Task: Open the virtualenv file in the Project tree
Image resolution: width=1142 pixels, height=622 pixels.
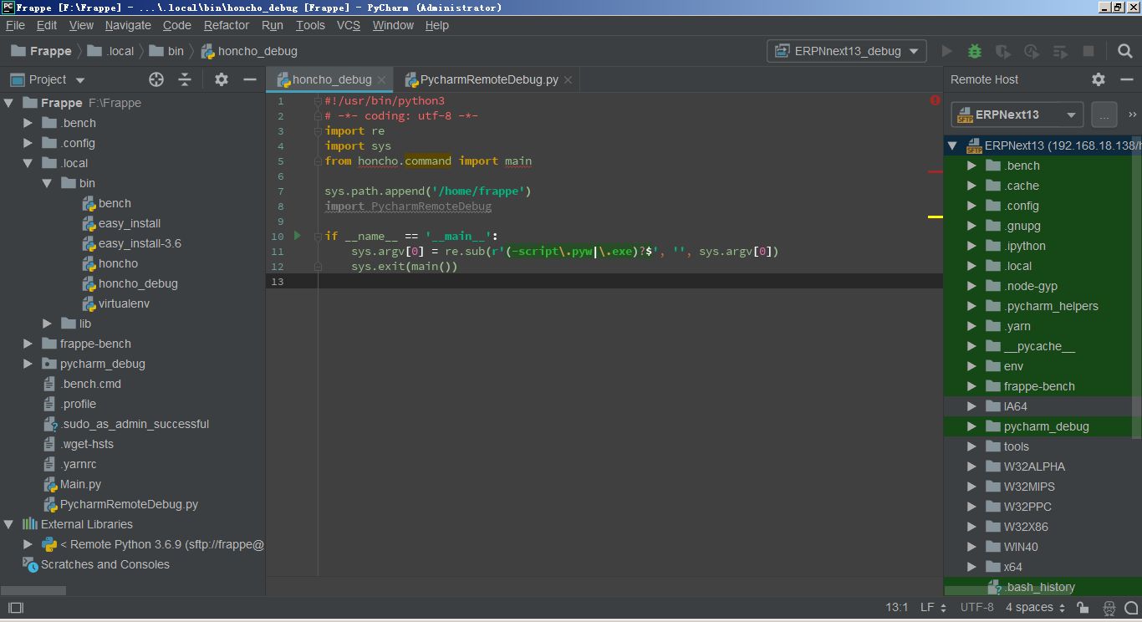Action: point(116,303)
